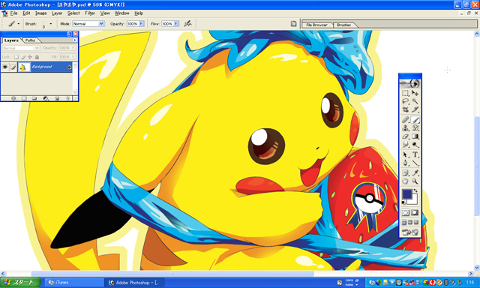The image size is (480, 288).
Task: Toggle the paintbrush indicator on Background layer
Action: click(x=13, y=67)
